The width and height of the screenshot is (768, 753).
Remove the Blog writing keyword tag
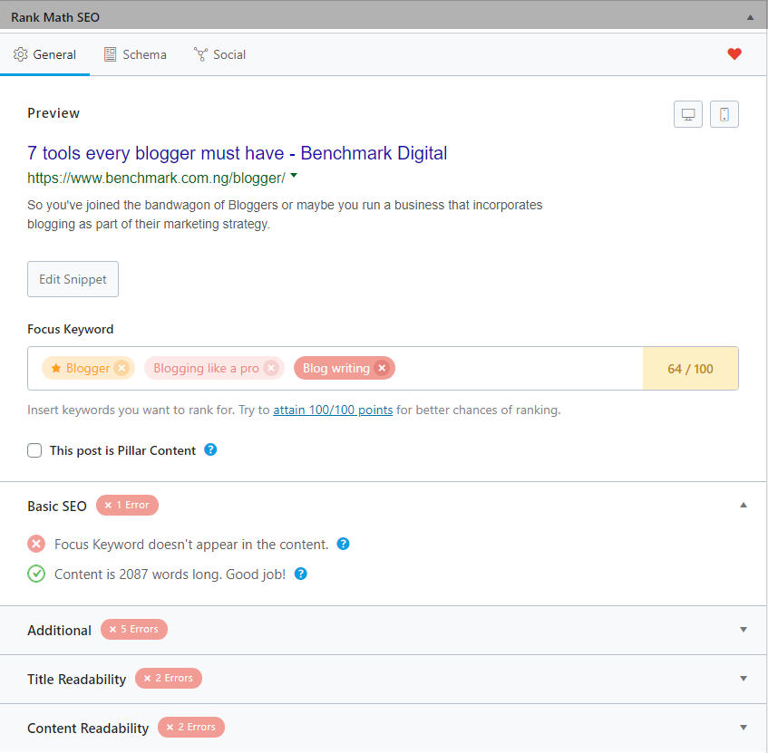tap(382, 368)
